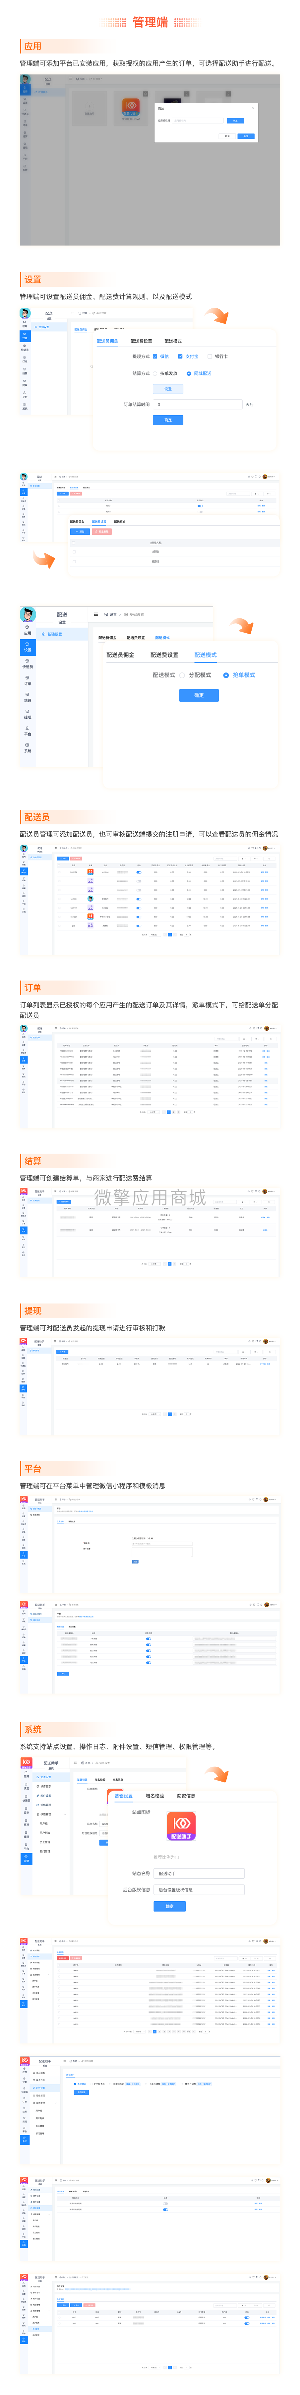This screenshot has width=300, height=2395.
Task: Open 配送费设置 tab in 提现方式 panel
Action: pyautogui.click(x=141, y=341)
